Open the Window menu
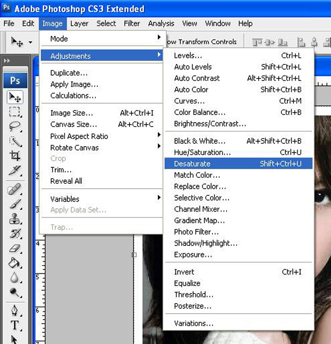 pos(218,23)
